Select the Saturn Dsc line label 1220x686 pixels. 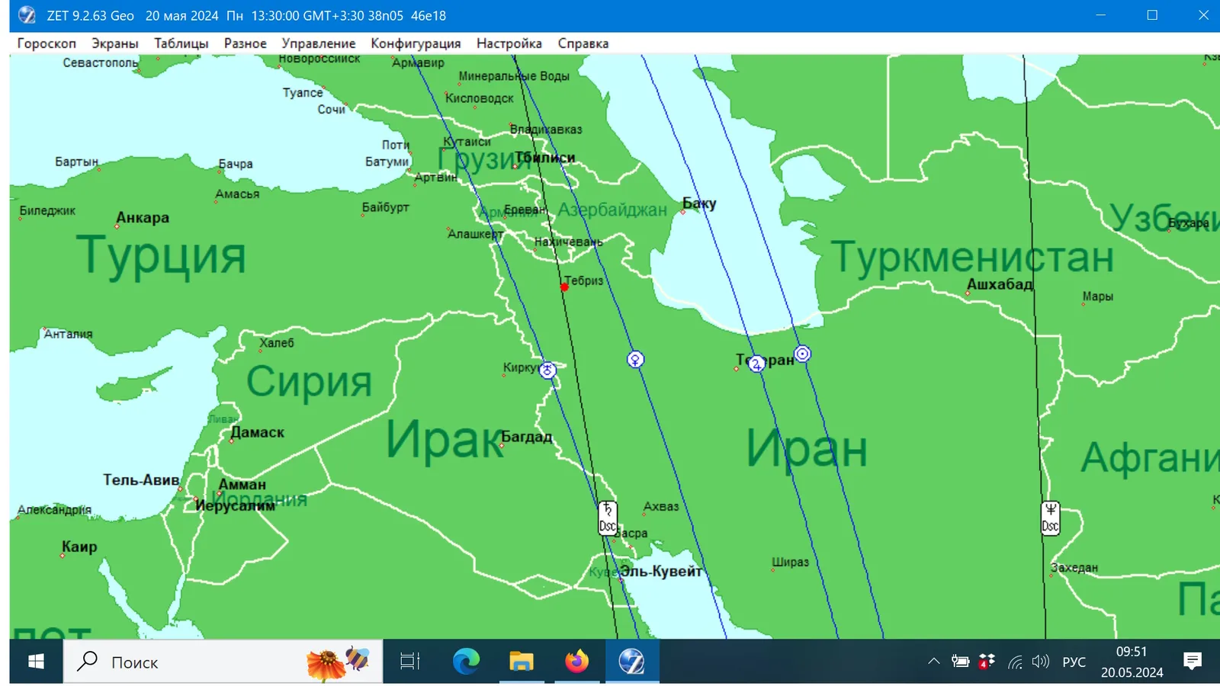608,518
